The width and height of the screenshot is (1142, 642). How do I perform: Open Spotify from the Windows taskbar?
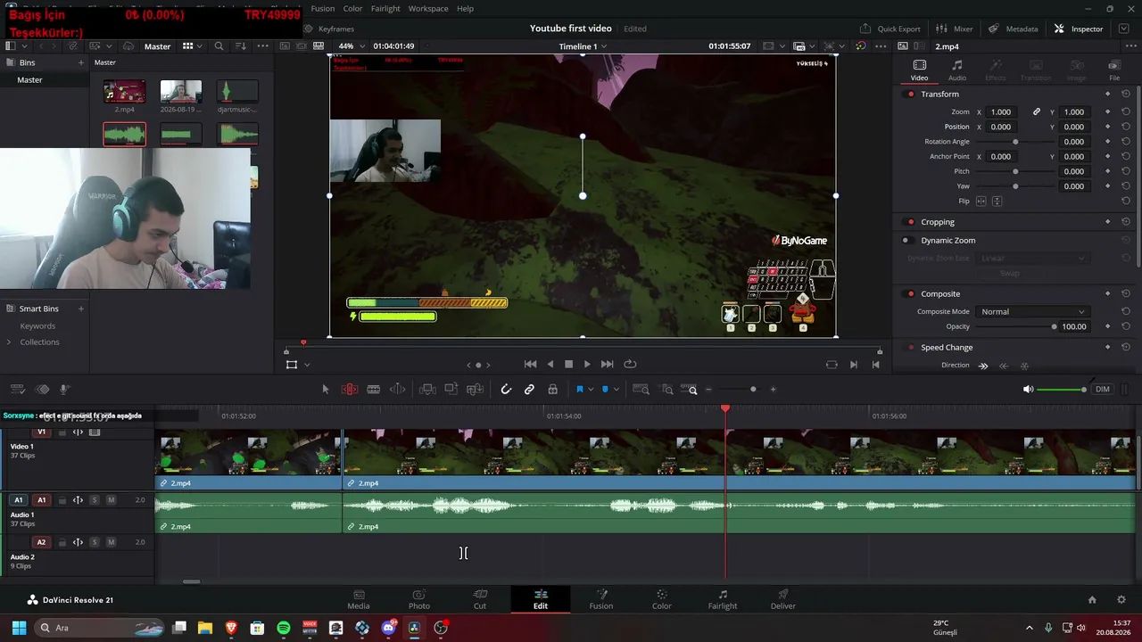click(x=284, y=628)
